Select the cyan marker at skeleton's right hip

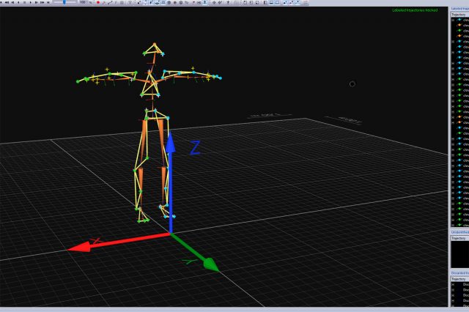click(168, 117)
